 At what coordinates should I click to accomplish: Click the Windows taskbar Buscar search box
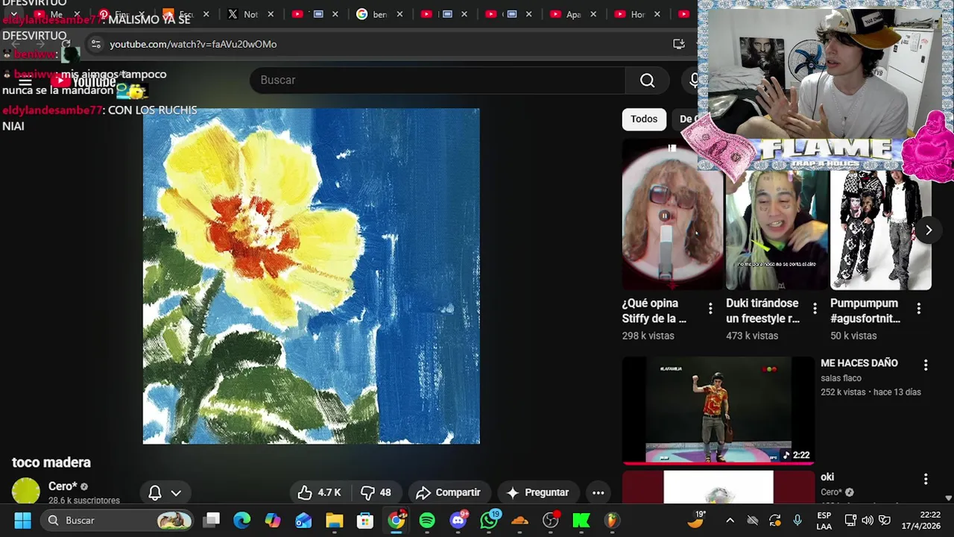click(119, 520)
